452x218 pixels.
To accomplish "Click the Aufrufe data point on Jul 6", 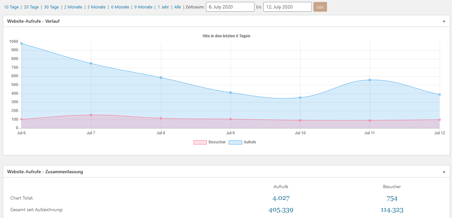I will (x=21, y=43).
